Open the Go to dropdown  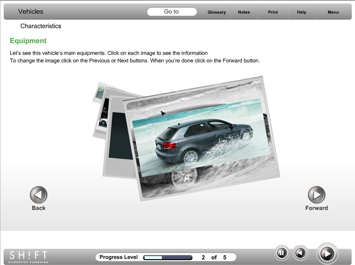(172, 12)
